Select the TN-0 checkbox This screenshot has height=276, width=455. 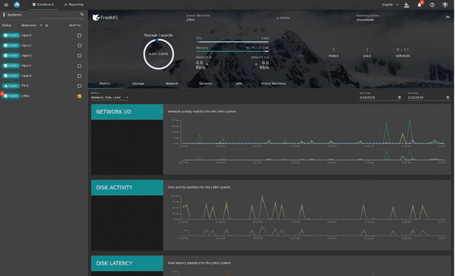[x=79, y=86]
